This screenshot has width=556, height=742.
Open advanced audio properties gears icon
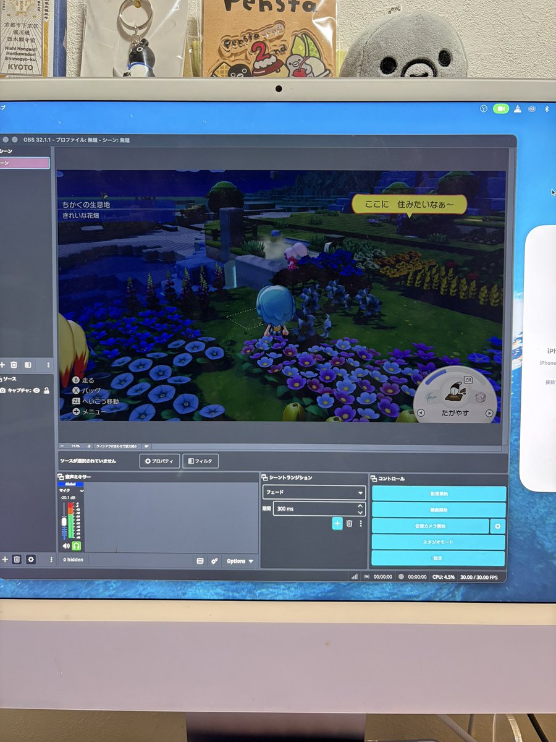(214, 561)
